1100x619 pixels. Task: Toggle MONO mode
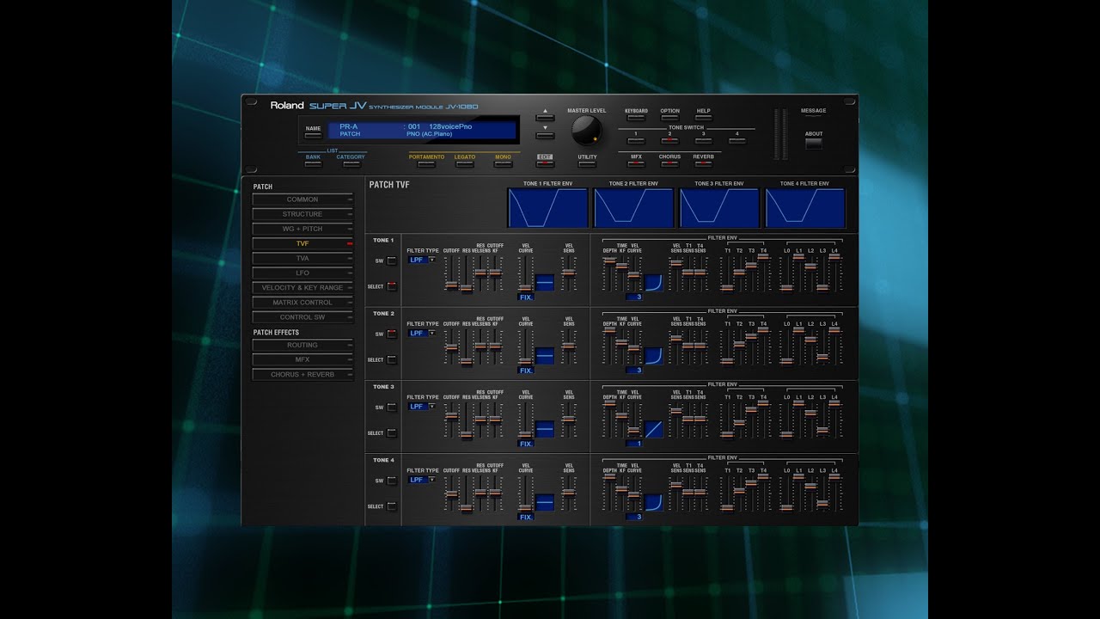(503, 163)
